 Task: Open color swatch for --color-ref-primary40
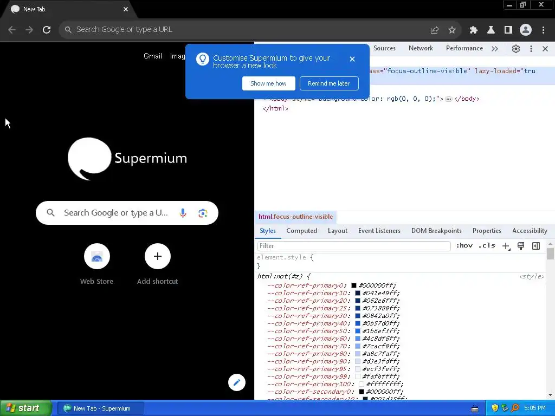[358, 324]
